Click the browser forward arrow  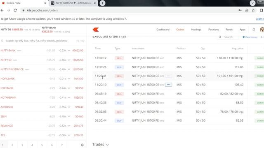(9, 10)
